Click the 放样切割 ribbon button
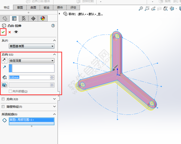Screen dimensions: 181x144 (85, 2)
